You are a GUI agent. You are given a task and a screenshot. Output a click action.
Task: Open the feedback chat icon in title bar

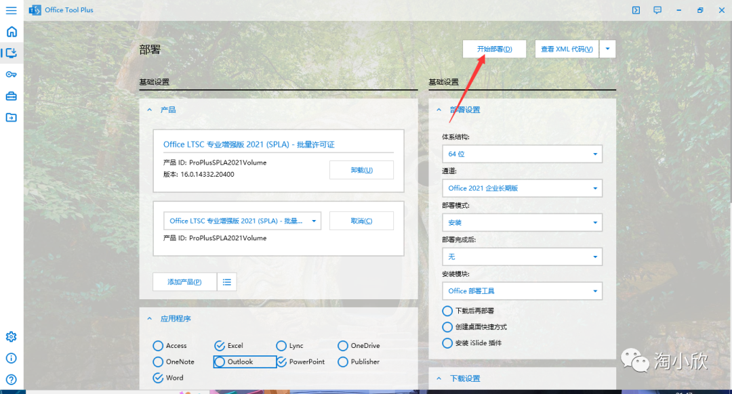coord(657,10)
